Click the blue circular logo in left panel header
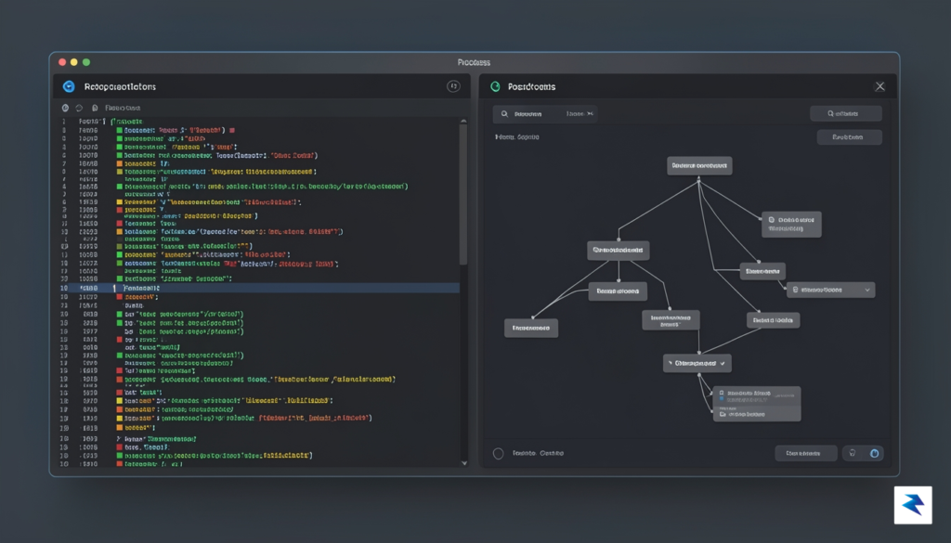Viewport: 951px width, 543px height. coord(69,86)
